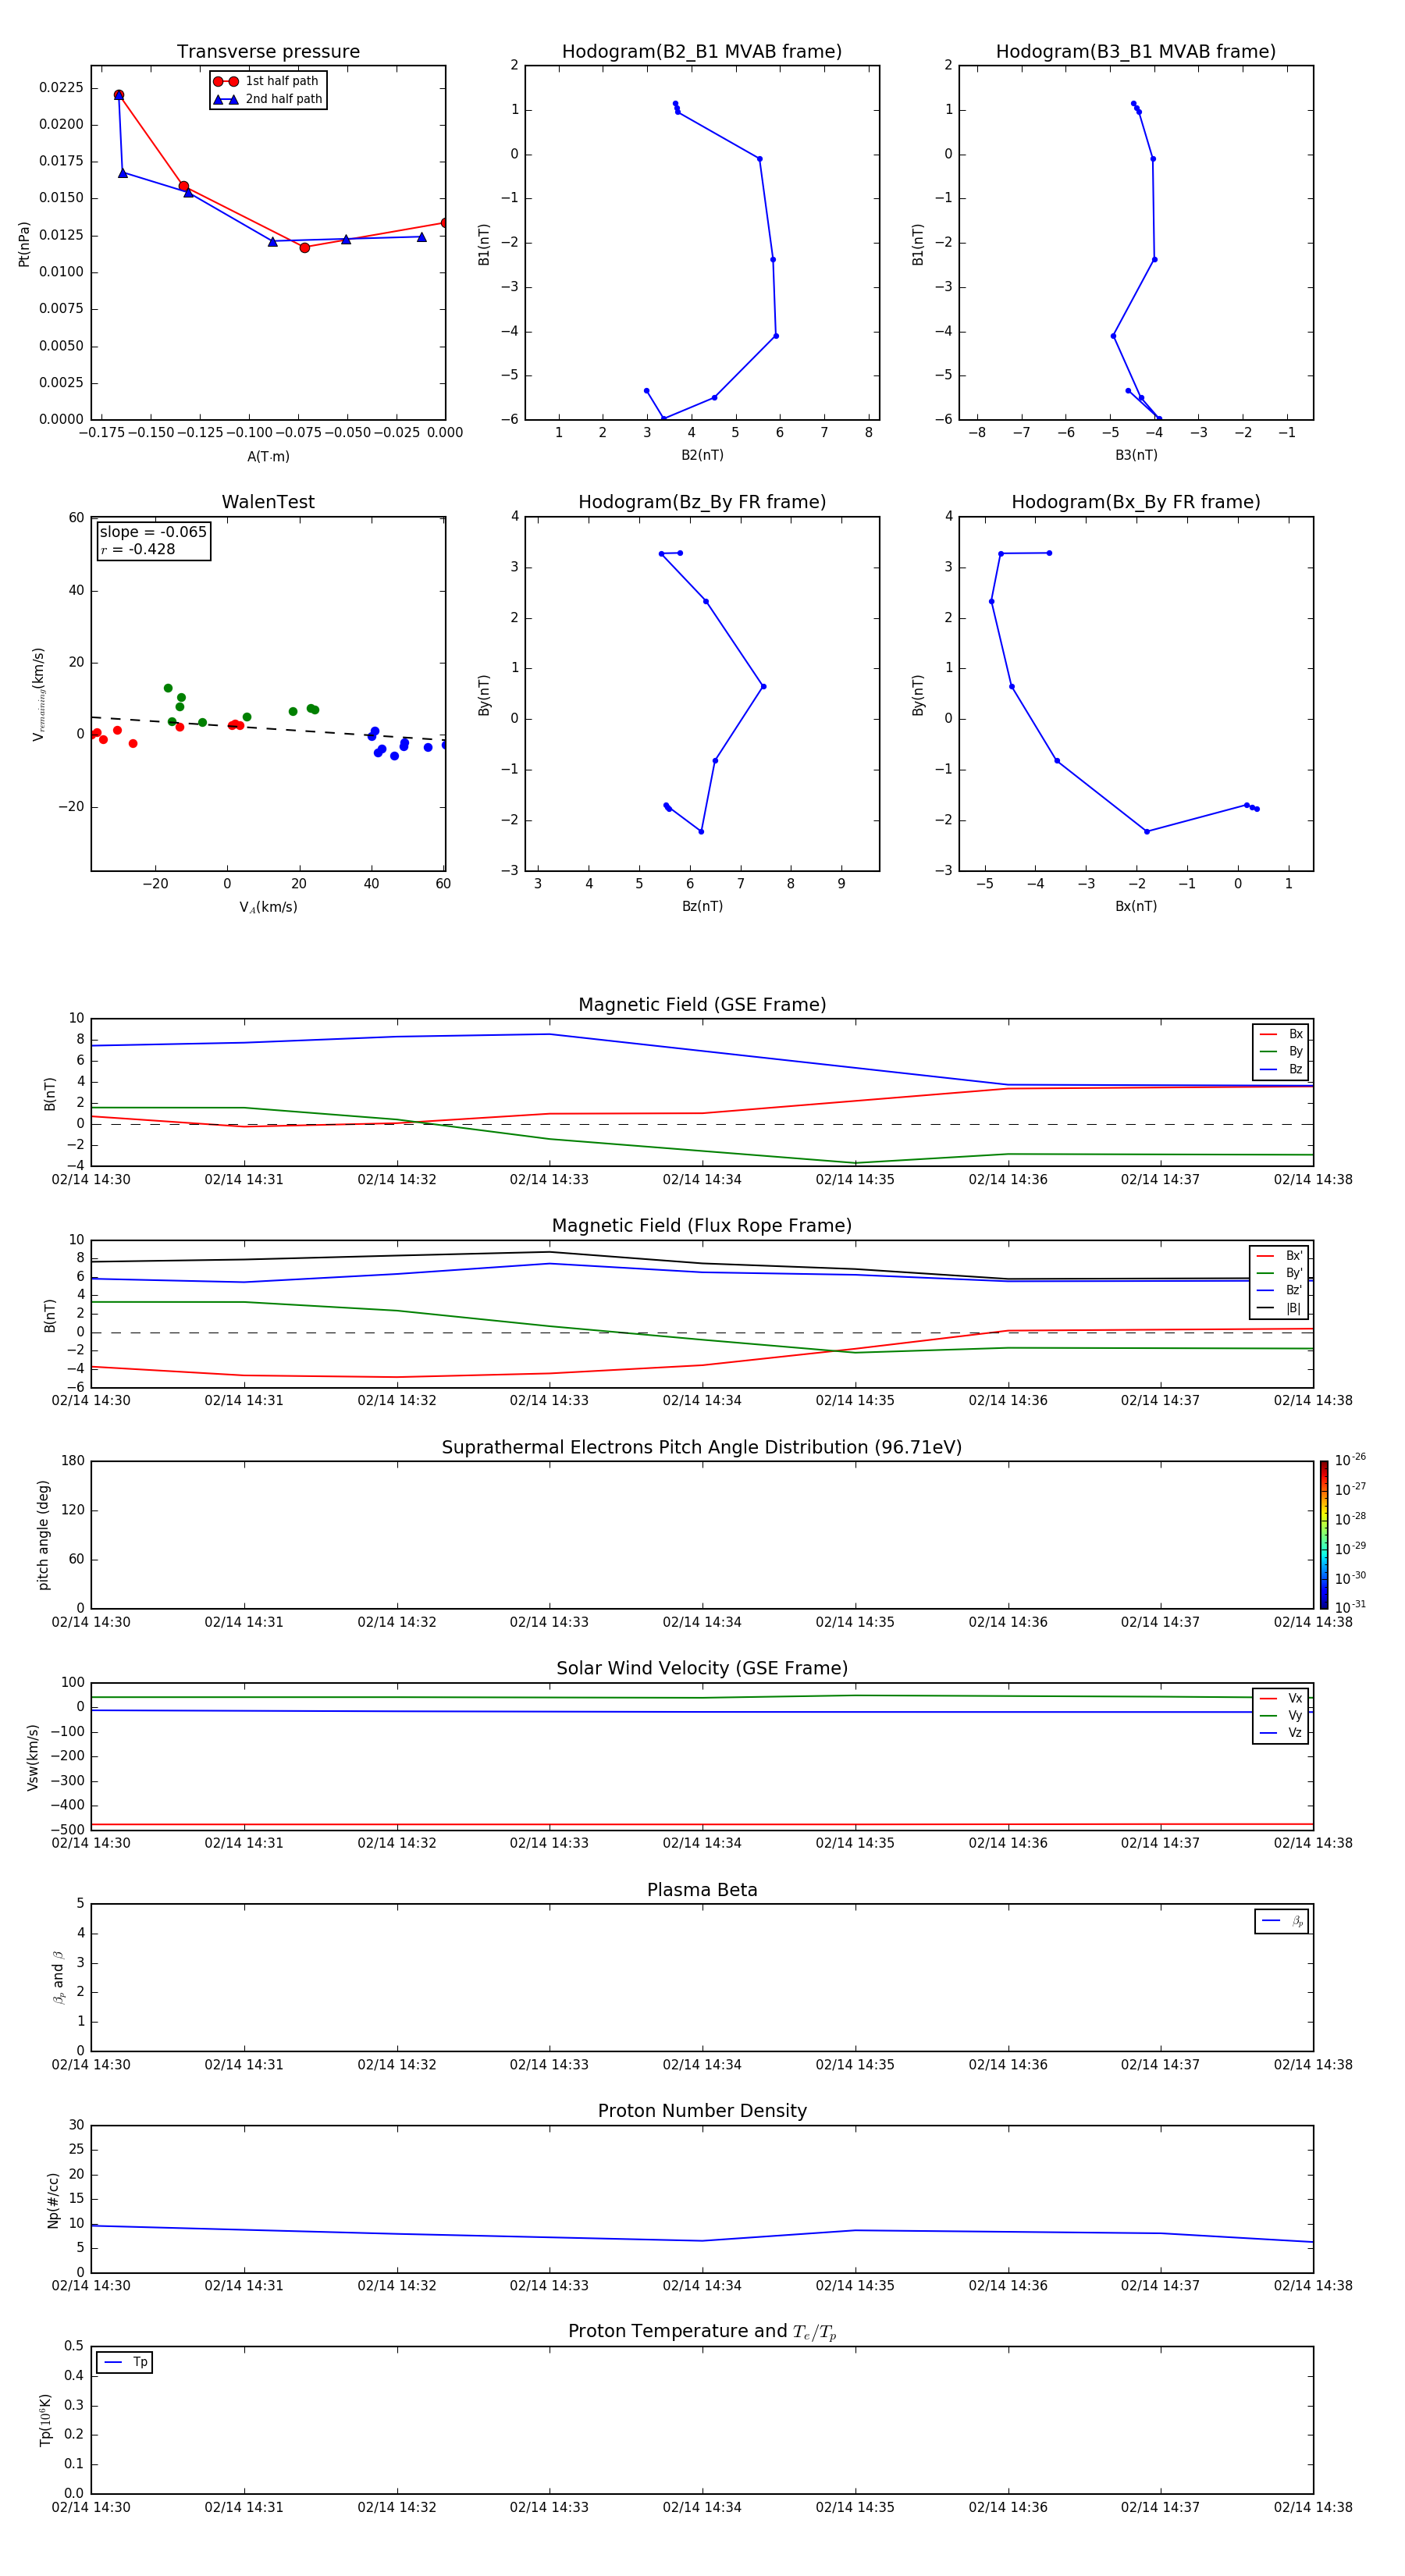Click the 'Bx(nT)' x-axis label
The width and height of the screenshot is (1405, 2576).
click(x=1136, y=906)
